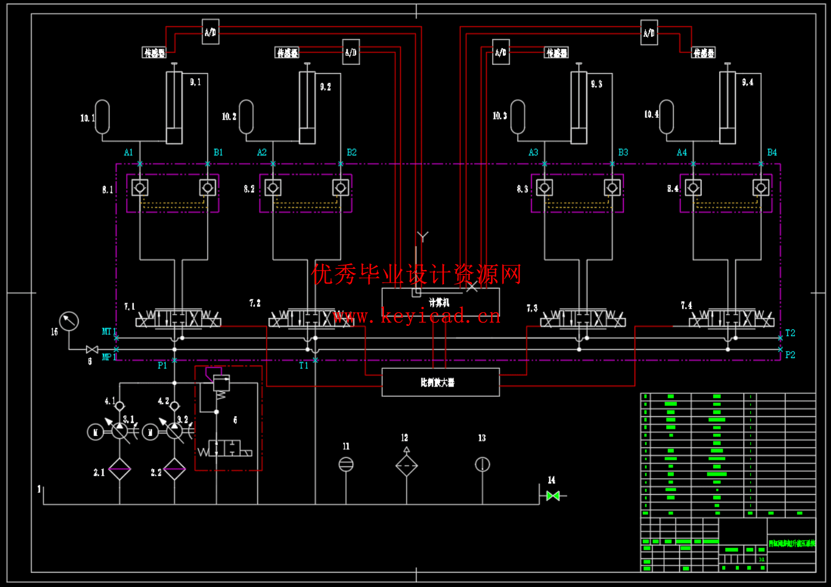The image size is (831, 587).
Task: Open the 计算机 computer block
Action: (x=441, y=300)
